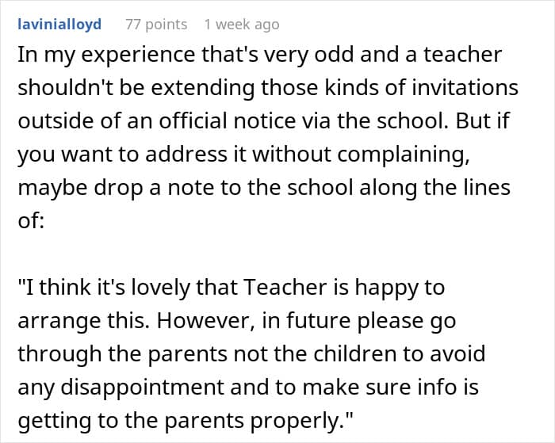This screenshot has height=443, width=555.
Task: Open the lavinialloyd user profile link
Action: click(x=59, y=25)
